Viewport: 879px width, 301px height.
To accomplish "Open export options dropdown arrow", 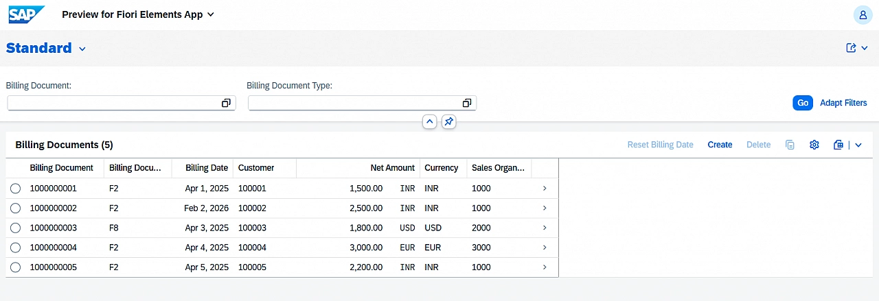I will coord(858,145).
